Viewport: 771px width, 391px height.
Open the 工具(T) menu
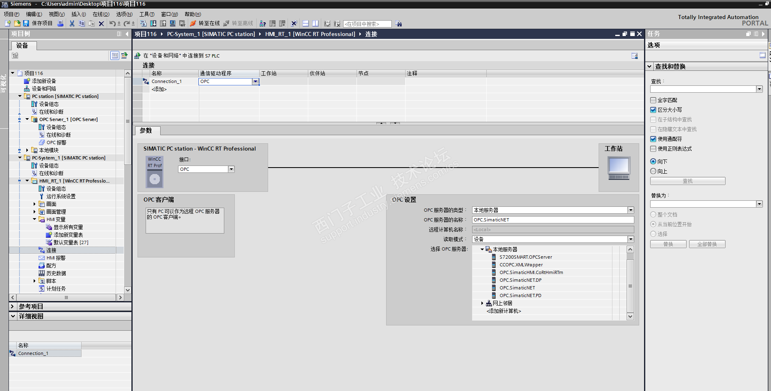(147, 14)
